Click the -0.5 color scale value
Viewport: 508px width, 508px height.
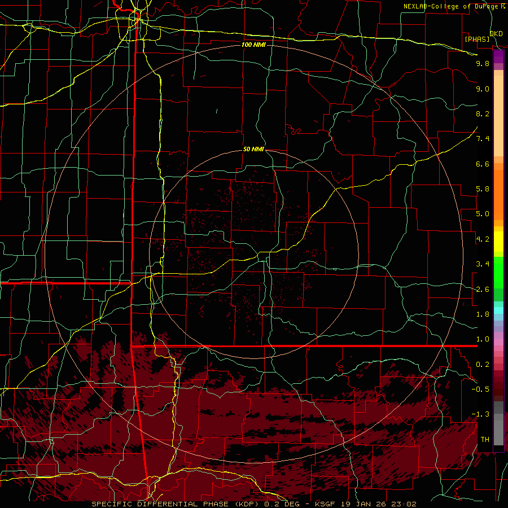coord(480,389)
